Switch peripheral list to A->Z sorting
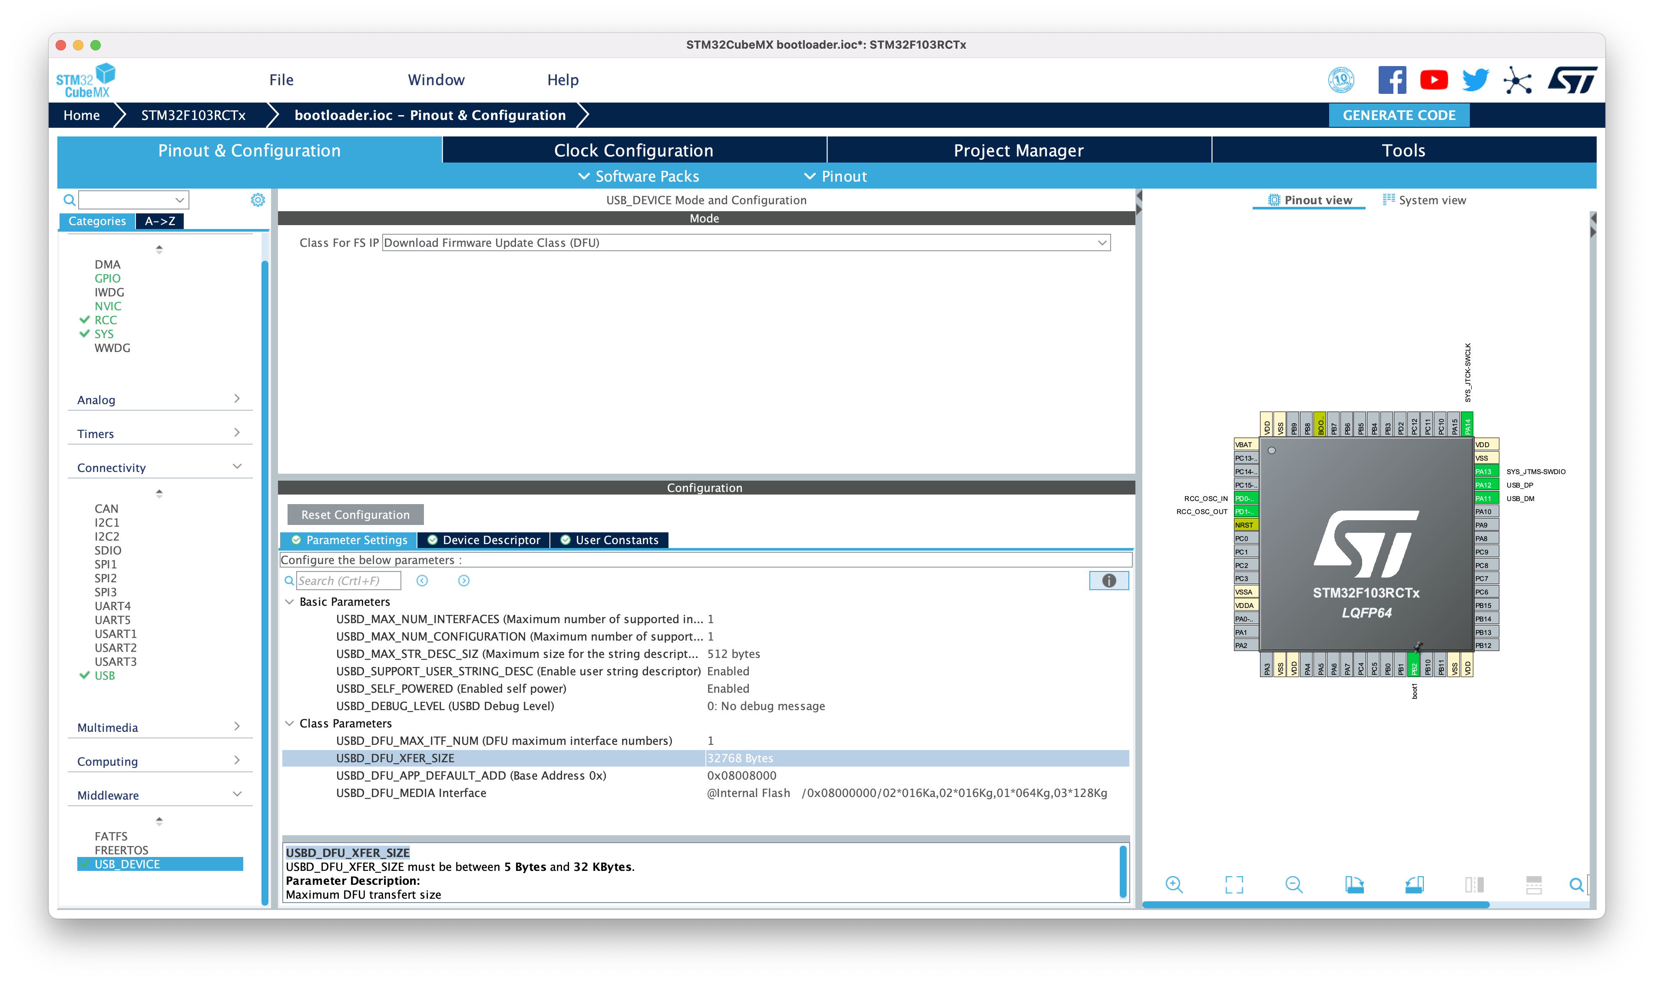Viewport: 1654px width, 983px height. [159, 221]
